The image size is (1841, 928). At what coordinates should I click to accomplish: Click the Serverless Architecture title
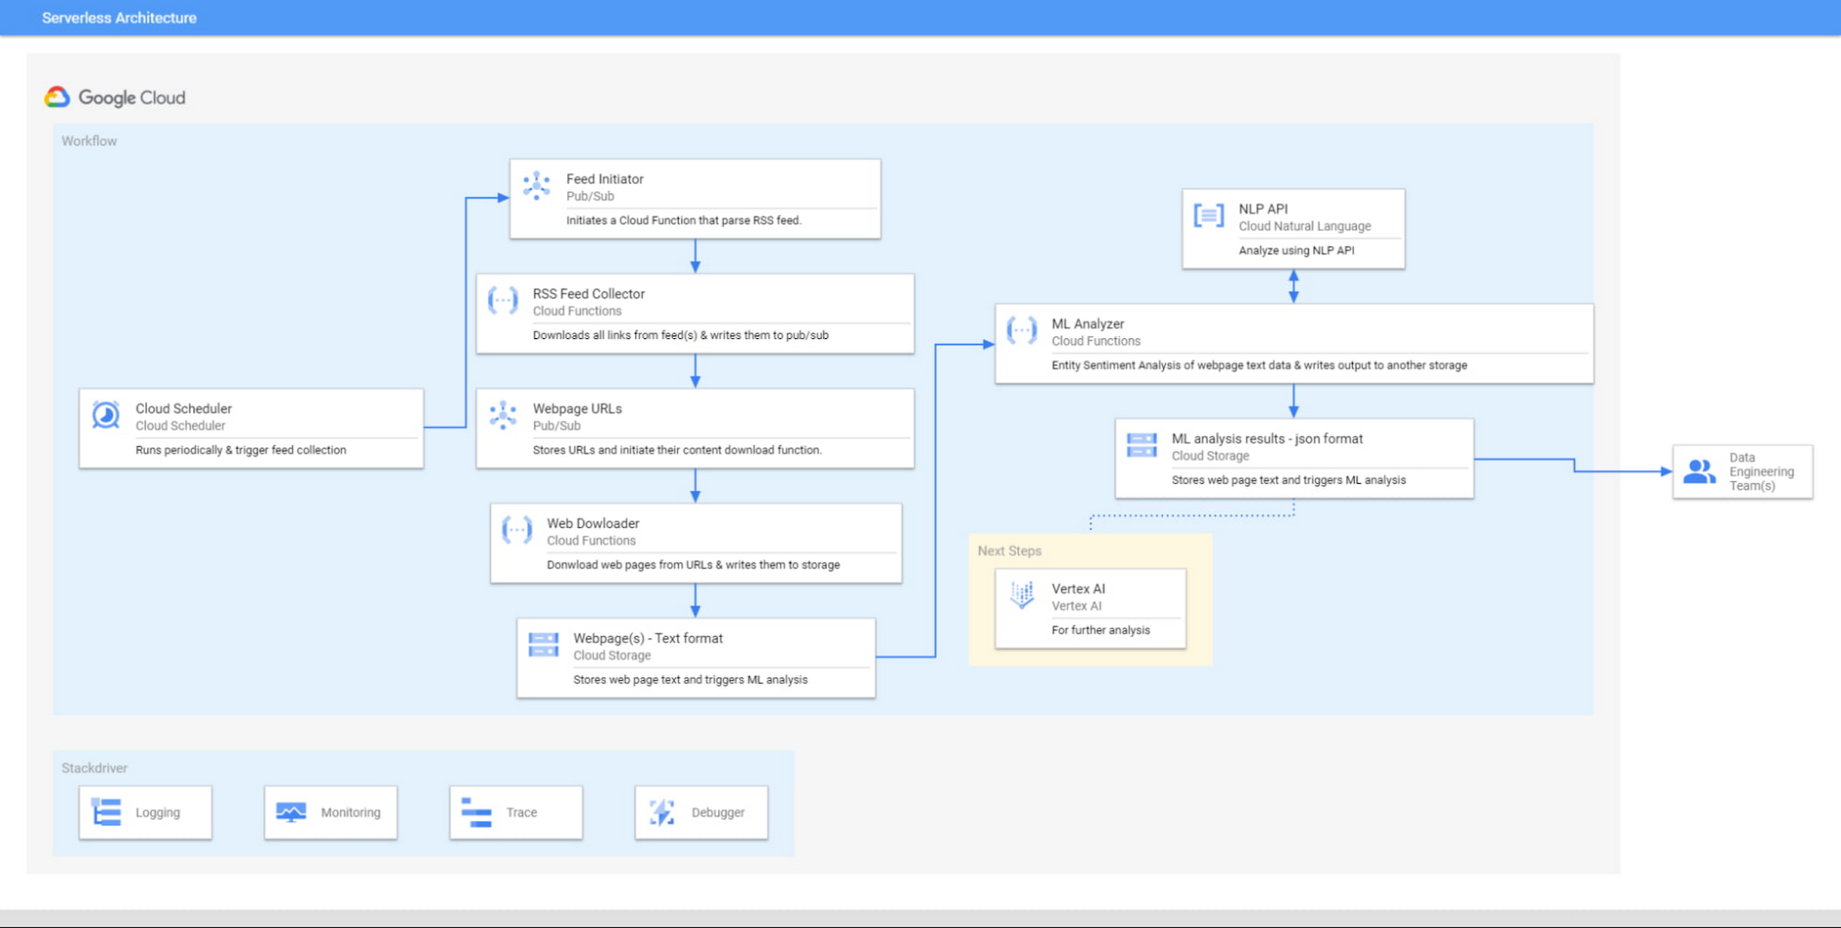point(119,18)
